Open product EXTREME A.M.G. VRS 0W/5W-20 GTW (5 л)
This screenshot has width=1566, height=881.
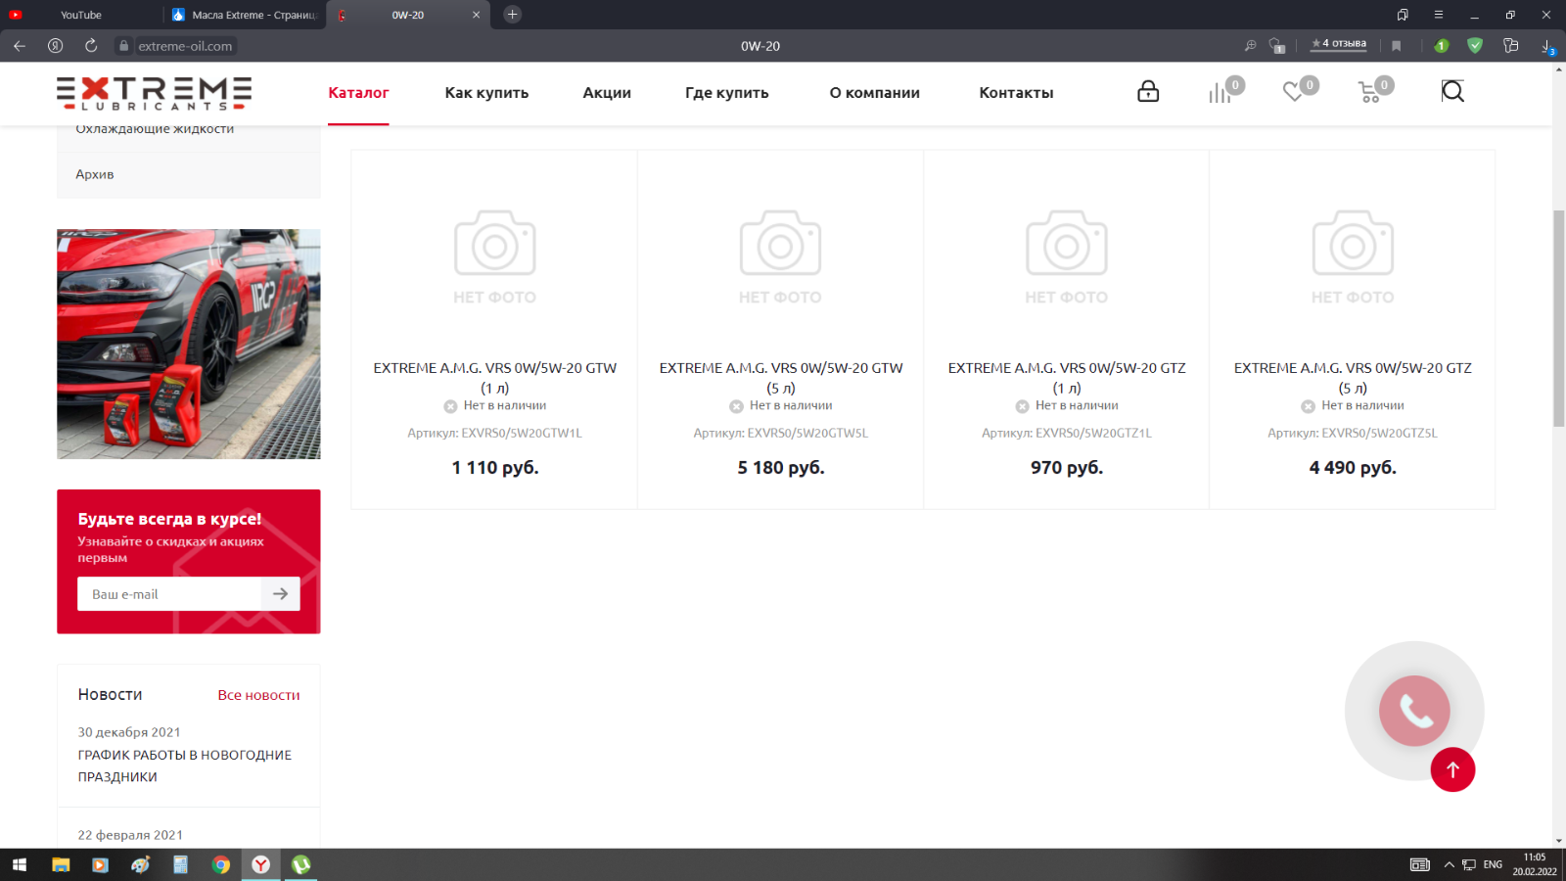tap(781, 377)
